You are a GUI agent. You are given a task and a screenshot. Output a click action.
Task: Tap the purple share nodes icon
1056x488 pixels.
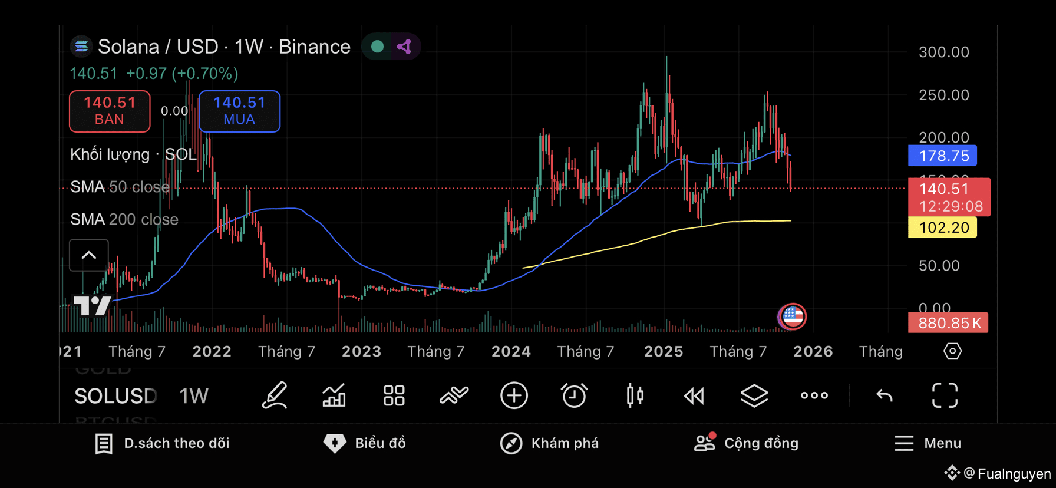(x=404, y=47)
